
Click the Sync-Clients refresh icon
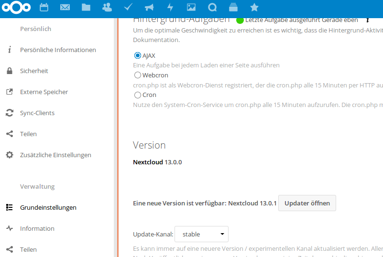(x=10, y=113)
